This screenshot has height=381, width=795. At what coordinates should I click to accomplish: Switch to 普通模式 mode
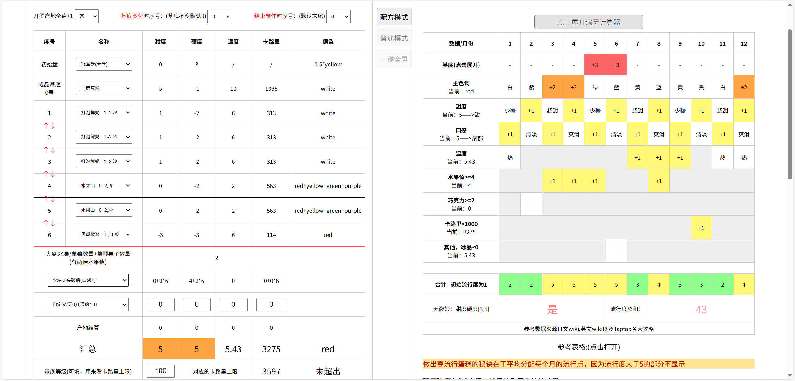point(394,38)
